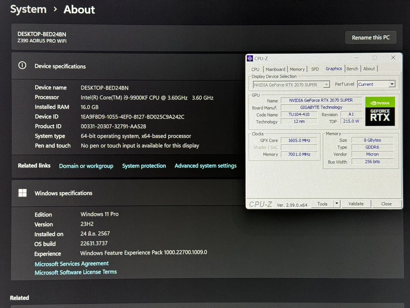
Task: Click the CPU-Z version 2.09.0.x64 label
Action: pos(292,205)
